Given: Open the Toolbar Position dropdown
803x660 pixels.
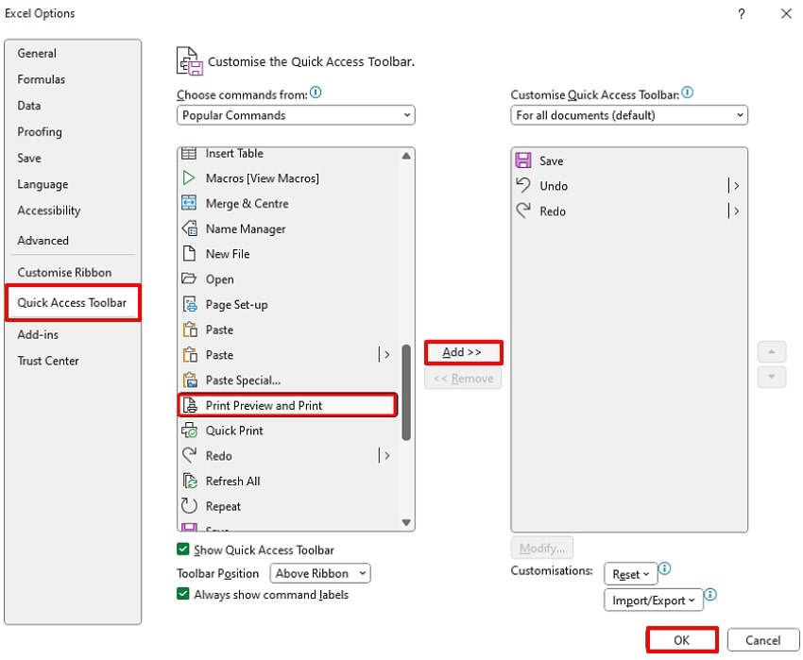Looking at the screenshot, I should (319, 573).
